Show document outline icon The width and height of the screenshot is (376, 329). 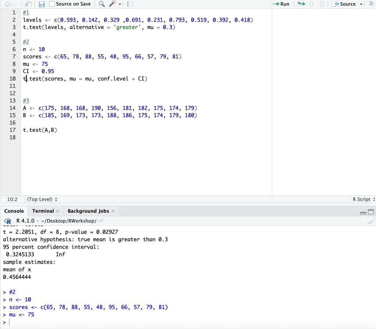point(371,4)
